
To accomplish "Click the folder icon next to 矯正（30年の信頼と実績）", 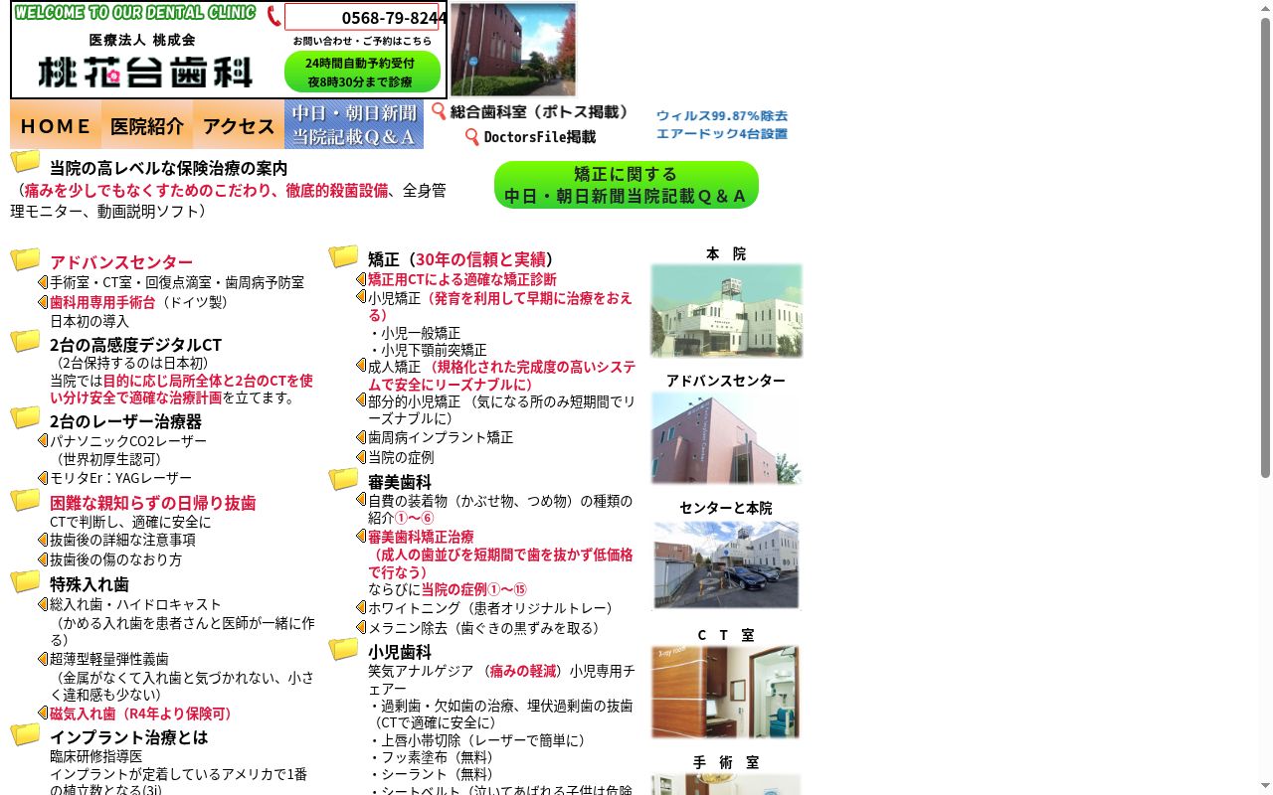I will click(343, 256).
